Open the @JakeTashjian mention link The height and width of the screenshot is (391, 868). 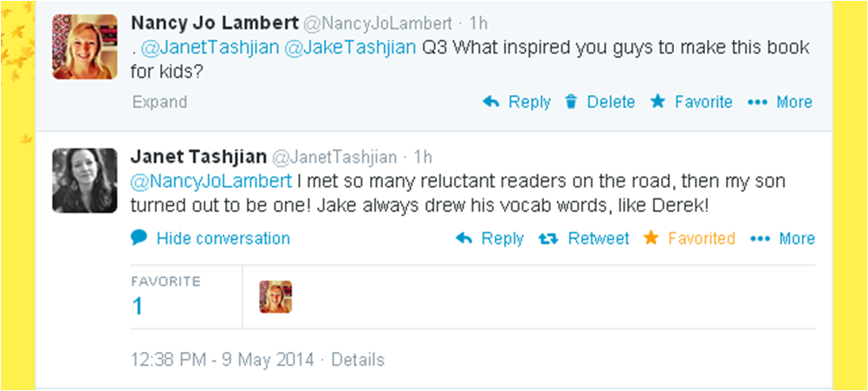(x=350, y=48)
